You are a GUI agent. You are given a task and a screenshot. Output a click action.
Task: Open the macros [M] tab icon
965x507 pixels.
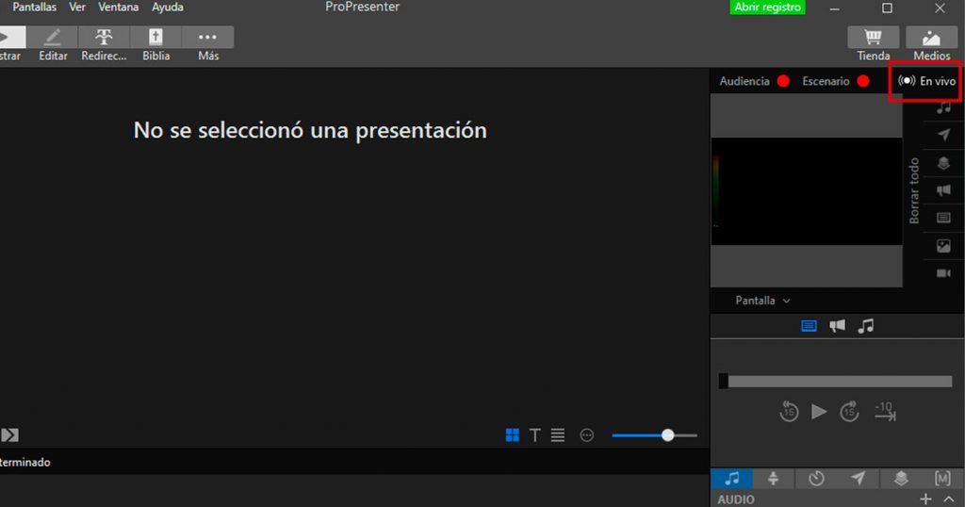tap(942, 479)
